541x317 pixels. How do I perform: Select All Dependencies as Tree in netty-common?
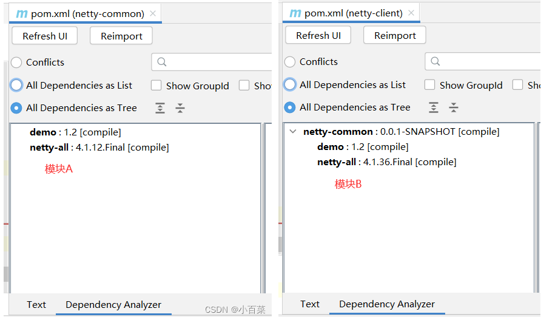click(16, 108)
